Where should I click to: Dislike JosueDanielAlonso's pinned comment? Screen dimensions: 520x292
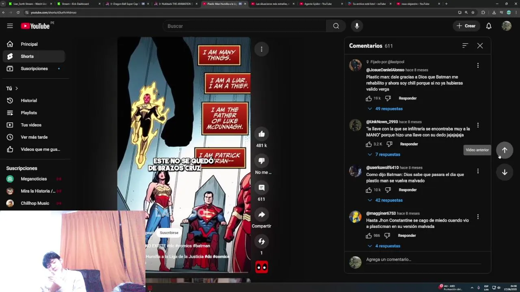tap(388, 99)
